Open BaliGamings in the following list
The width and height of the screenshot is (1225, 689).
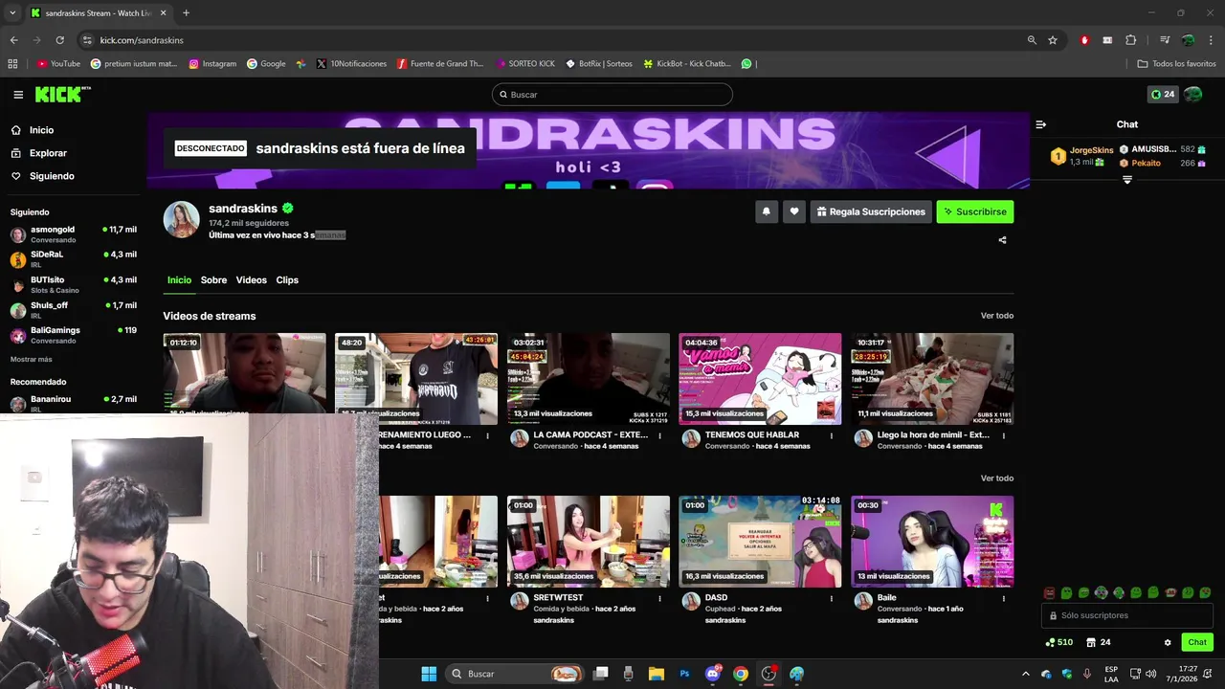[74, 335]
